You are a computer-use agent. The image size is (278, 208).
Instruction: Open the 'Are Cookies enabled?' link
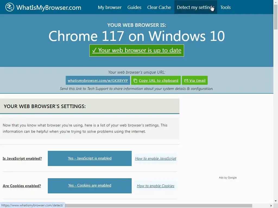point(22,186)
